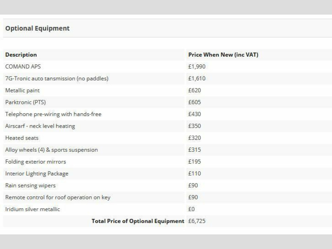Click Interior Lighting Package row
332x249 pixels.
(x=37, y=173)
